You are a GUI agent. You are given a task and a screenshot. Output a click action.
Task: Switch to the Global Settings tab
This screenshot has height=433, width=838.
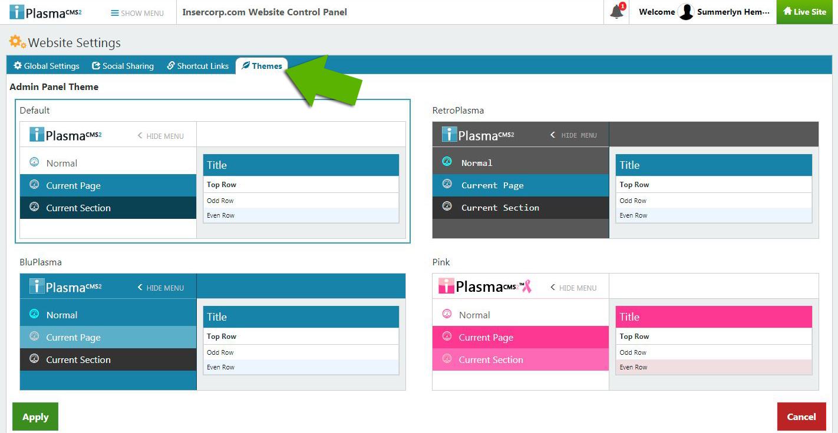point(47,66)
